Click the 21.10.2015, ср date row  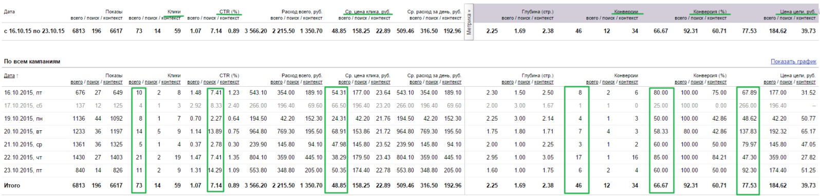pyautogui.click(x=23, y=144)
